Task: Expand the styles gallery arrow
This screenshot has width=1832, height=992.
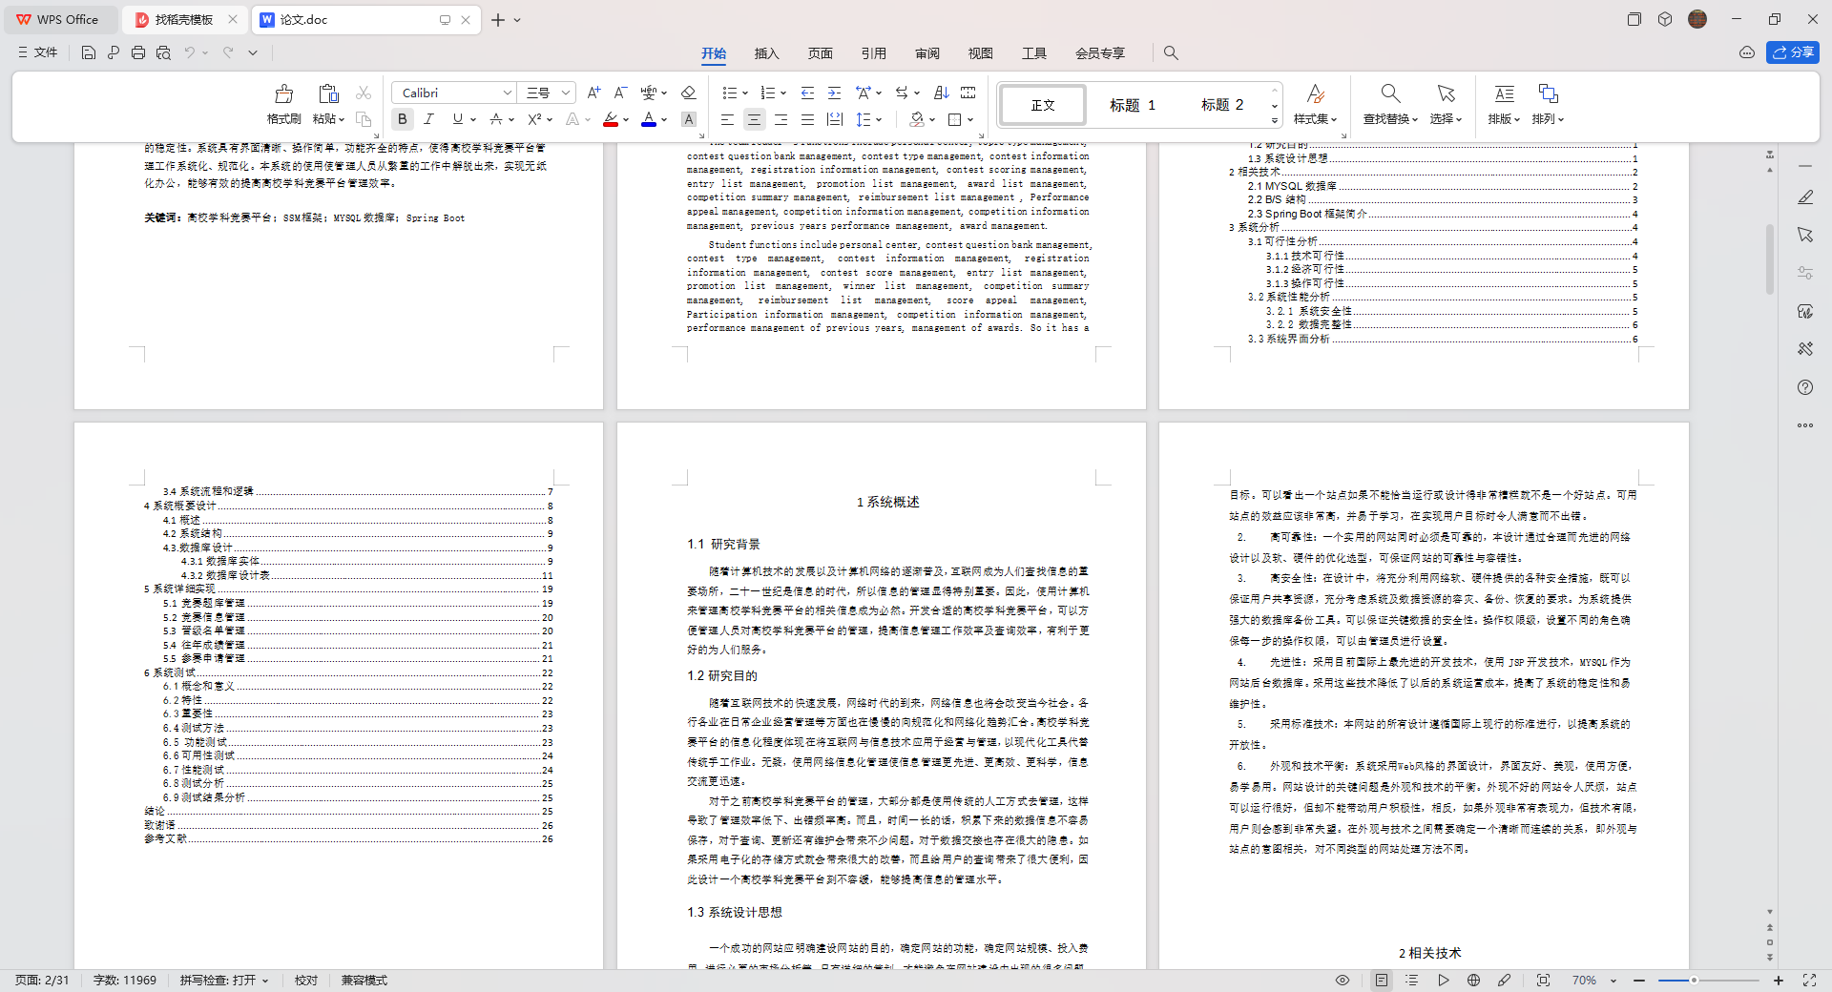Action: (1274, 121)
